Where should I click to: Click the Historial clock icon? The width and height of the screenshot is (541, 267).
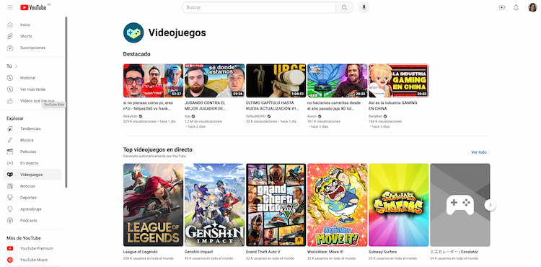point(10,78)
